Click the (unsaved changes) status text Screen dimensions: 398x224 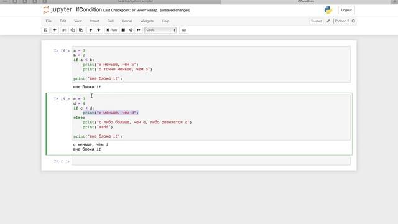[x=175, y=10]
